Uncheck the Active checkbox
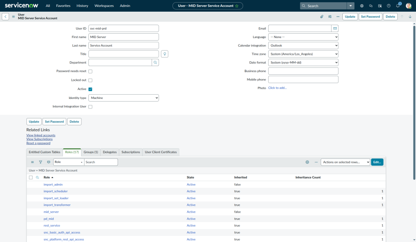The height and width of the screenshot is (242, 416). click(x=90, y=89)
